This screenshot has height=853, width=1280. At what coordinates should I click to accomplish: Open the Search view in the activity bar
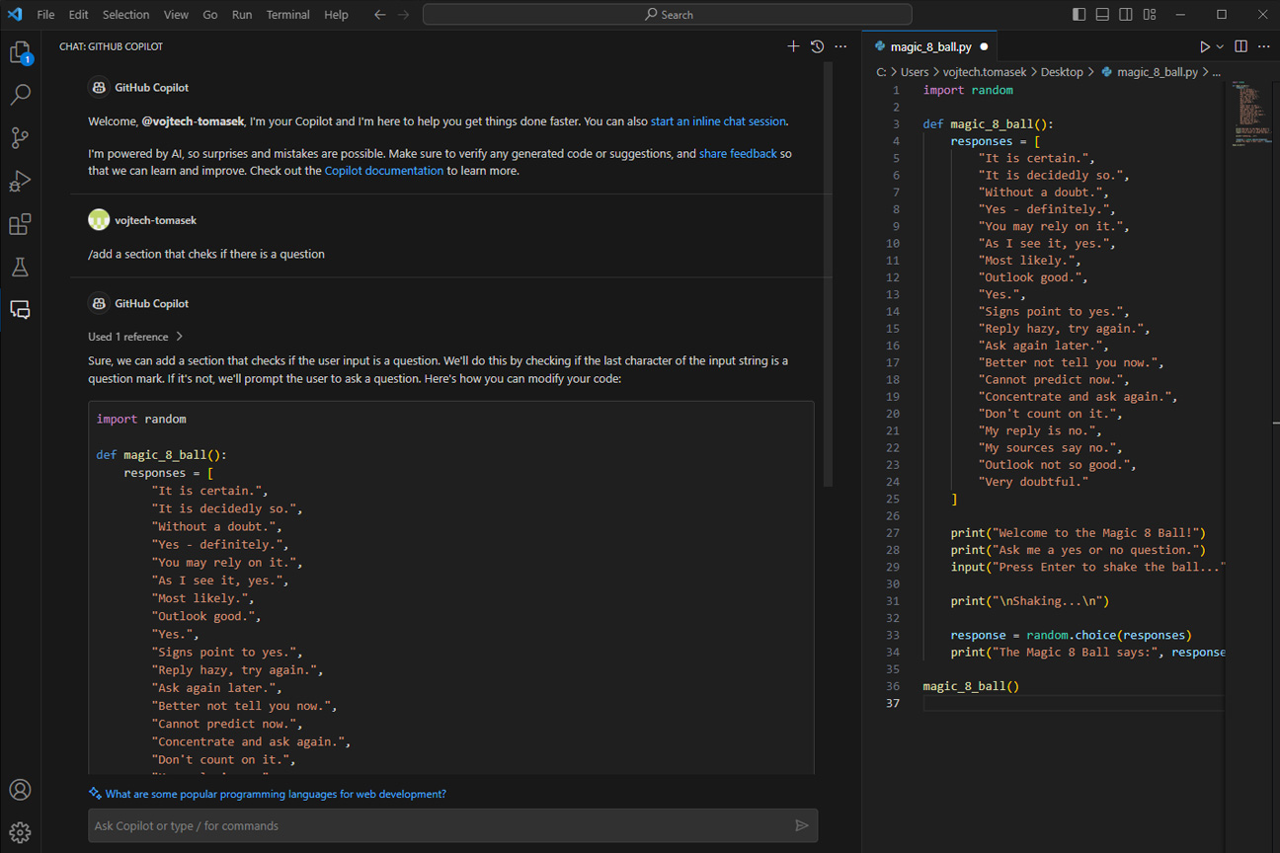coord(20,95)
